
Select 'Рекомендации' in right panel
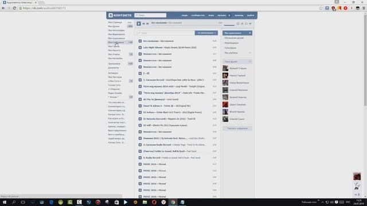point(232,43)
